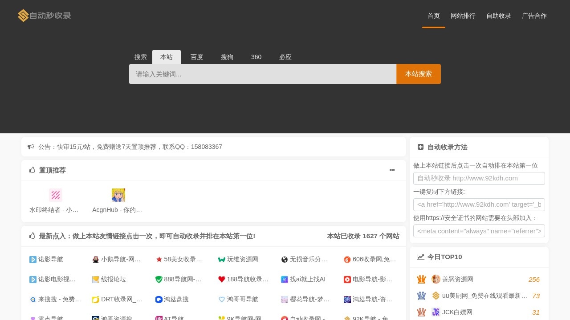
Task: Open 水印终结者 link
Action: tap(54, 210)
